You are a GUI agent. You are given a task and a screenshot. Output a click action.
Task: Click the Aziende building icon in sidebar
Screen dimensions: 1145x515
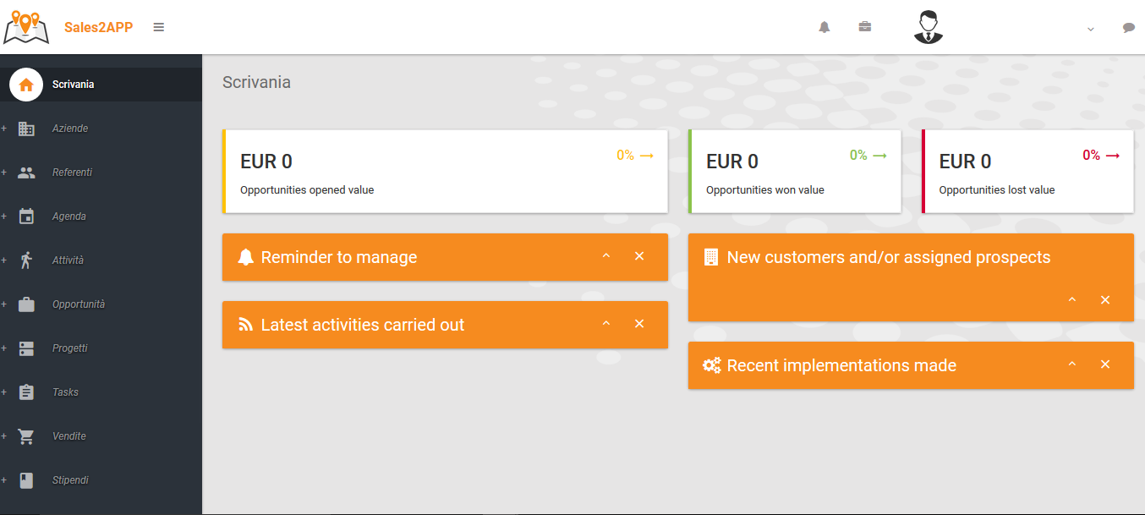click(26, 129)
